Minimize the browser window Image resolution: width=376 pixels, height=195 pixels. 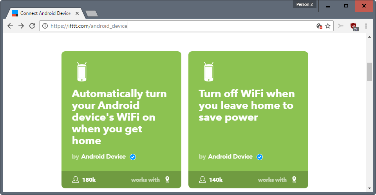328,6
